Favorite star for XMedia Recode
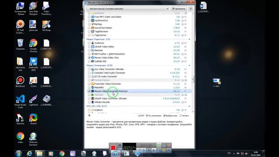This screenshot has width=279, height=157. (x=182, y=102)
